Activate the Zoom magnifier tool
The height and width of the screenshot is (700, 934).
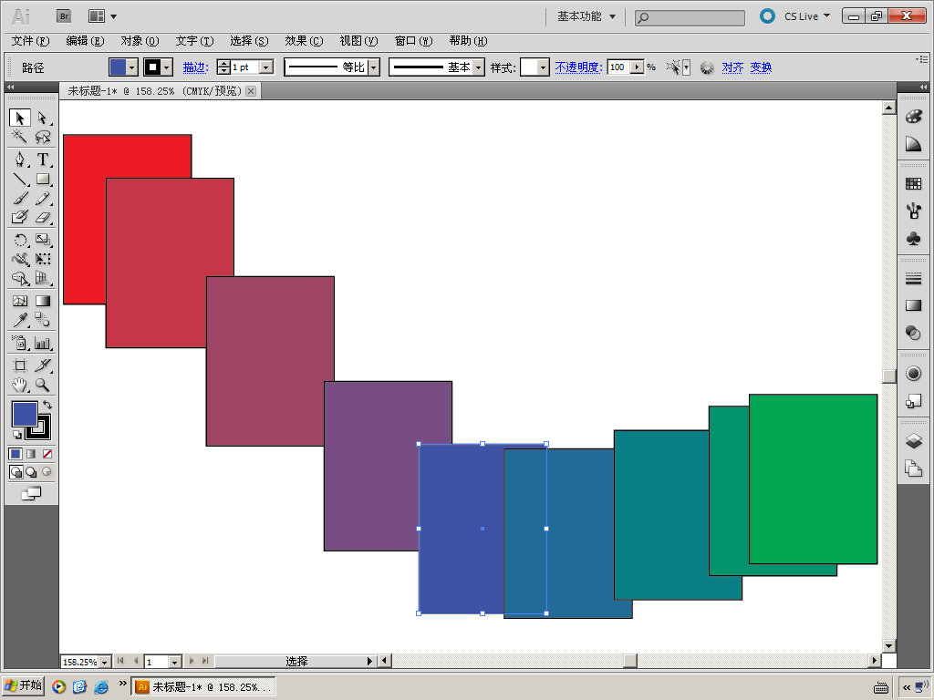pos(42,386)
